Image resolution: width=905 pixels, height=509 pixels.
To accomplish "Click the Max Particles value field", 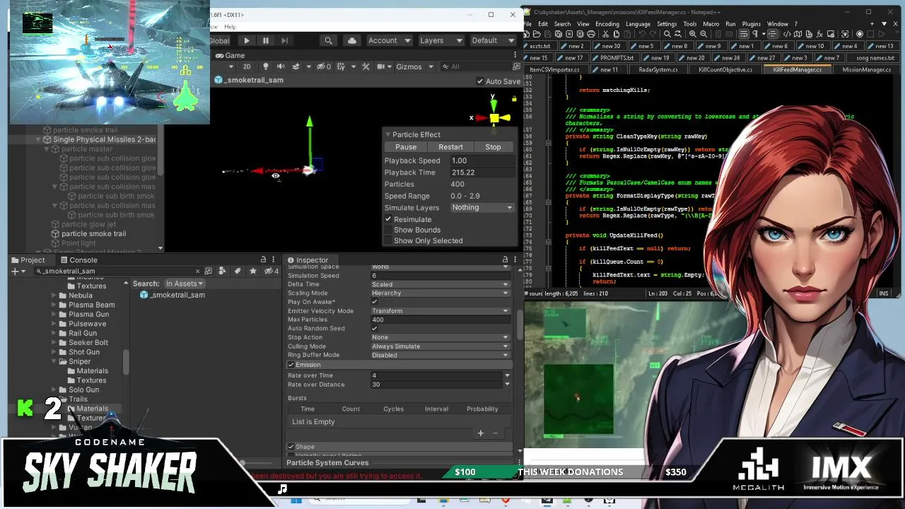I will pyautogui.click(x=440, y=320).
